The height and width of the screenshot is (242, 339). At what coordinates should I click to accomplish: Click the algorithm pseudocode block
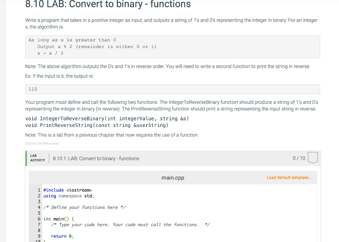click(x=172, y=47)
